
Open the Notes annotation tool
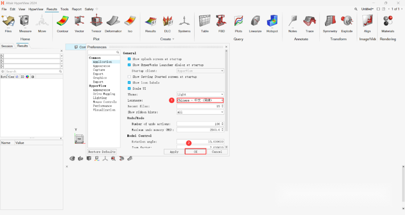pos(293,22)
